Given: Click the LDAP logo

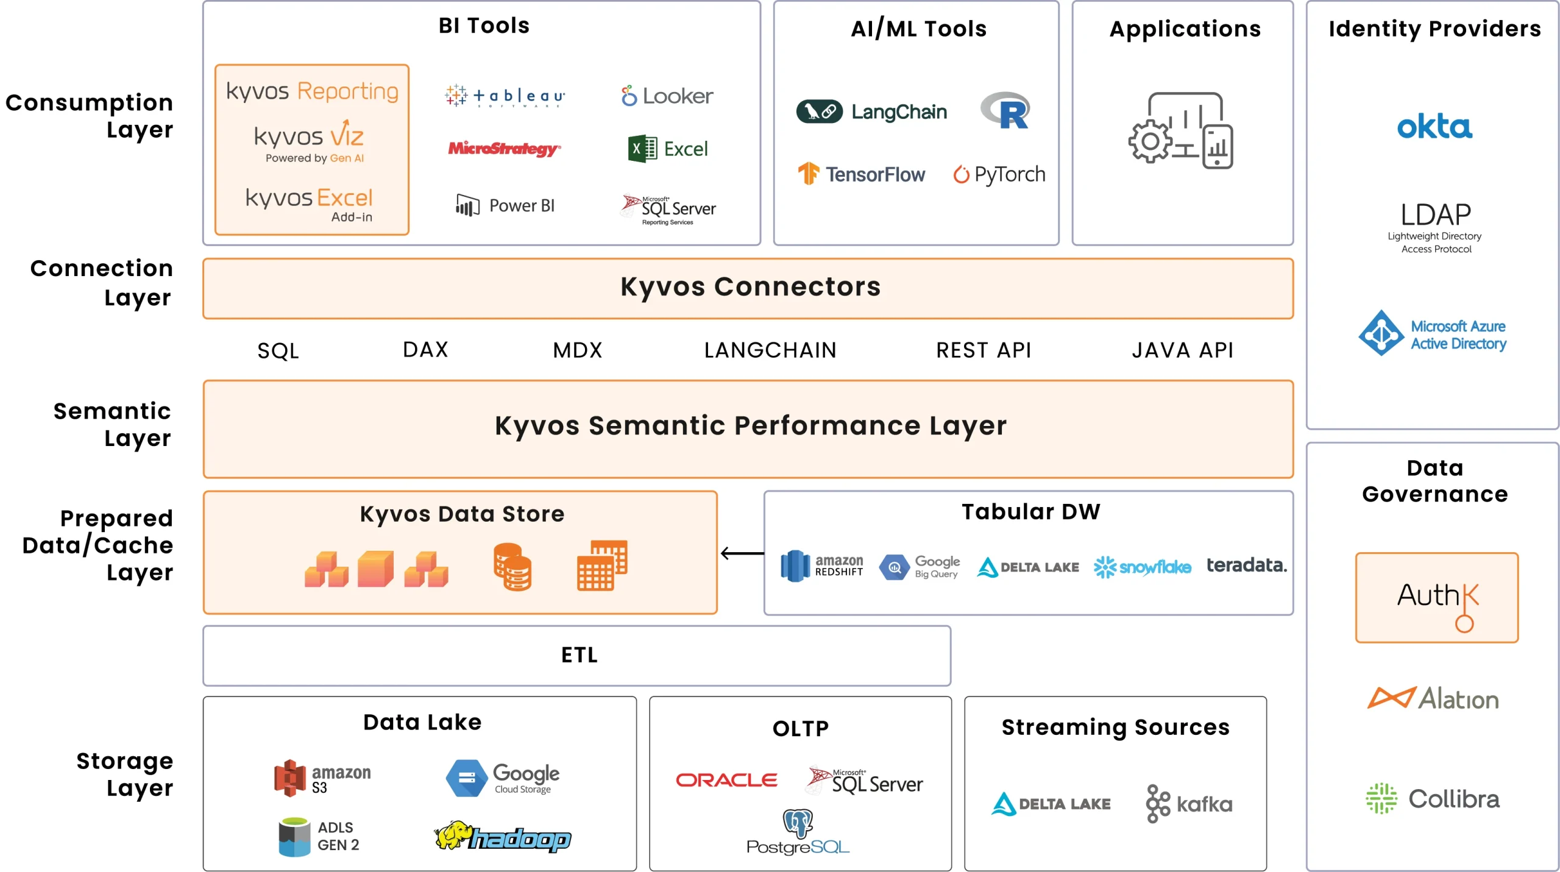Looking at the screenshot, I should 1435,228.
